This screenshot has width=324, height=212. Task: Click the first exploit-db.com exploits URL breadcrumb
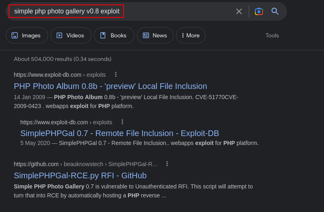[60, 75]
